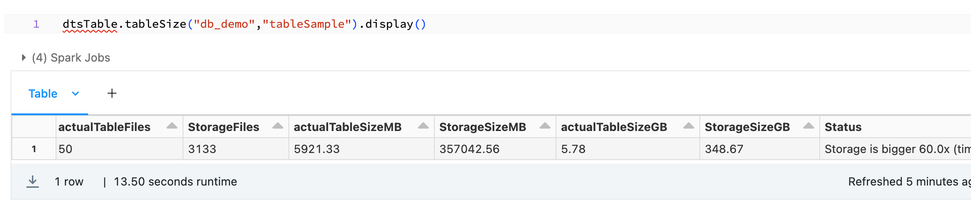This screenshot has height=204, width=971.
Task: Sort by StorageFiles column arrow
Action: click(x=278, y=126)
